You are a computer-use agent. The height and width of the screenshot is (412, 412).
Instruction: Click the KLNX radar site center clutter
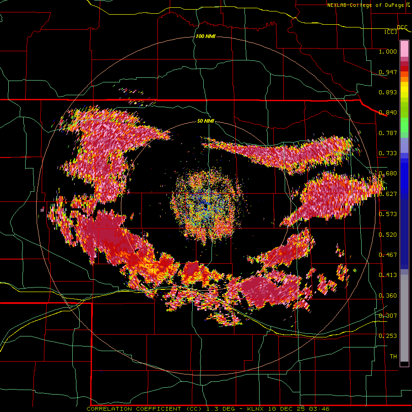tap(207, 206)
